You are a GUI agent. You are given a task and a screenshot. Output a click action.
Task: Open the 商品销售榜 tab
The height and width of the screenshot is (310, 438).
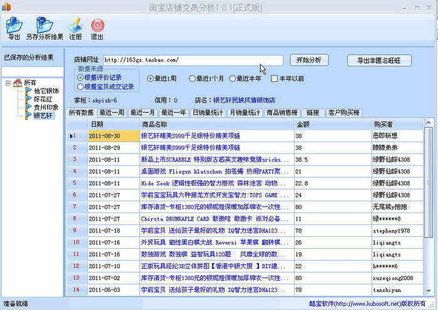pos(282,112)
